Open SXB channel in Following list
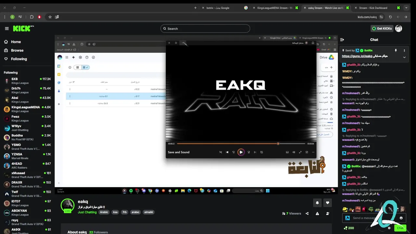The width and height of the screenshot is (416, 234). (x=27, y=81)
